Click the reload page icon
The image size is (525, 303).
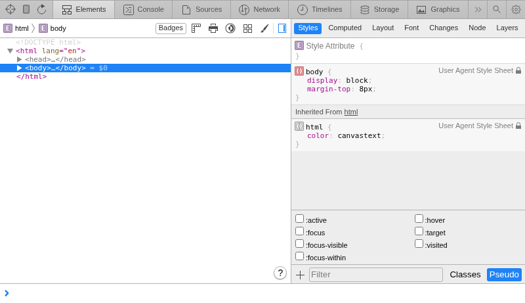[x=42, y=9]
